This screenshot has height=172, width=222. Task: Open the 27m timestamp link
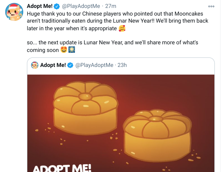pos(111,6)
